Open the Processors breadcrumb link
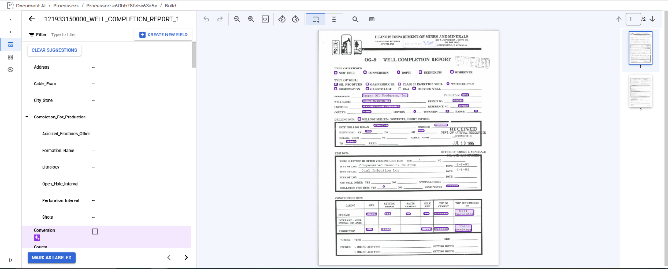This screenshot has width=668, height=269. pyautogui.click(x=66, y=6)
